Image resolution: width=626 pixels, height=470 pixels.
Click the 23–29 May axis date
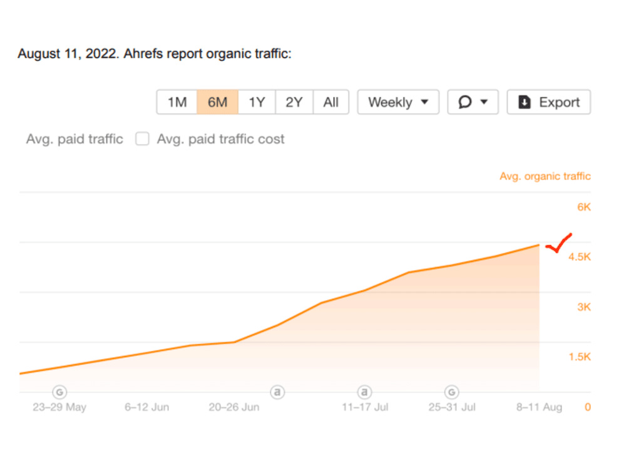59,407
